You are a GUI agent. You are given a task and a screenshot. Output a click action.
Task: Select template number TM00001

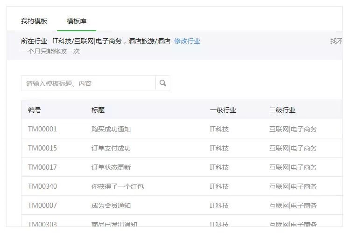pos(42,129)
